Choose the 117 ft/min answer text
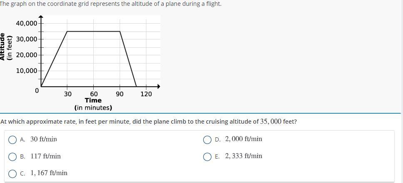 [x=45, y=156]
